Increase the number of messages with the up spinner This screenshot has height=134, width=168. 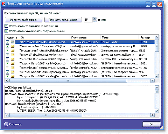tap(95, 19)
